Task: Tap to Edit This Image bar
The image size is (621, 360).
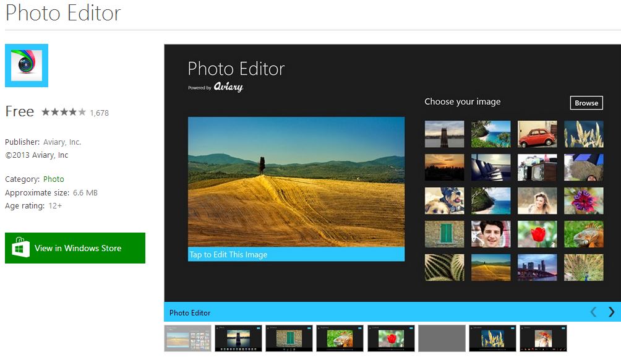Action: coord(296,254)
